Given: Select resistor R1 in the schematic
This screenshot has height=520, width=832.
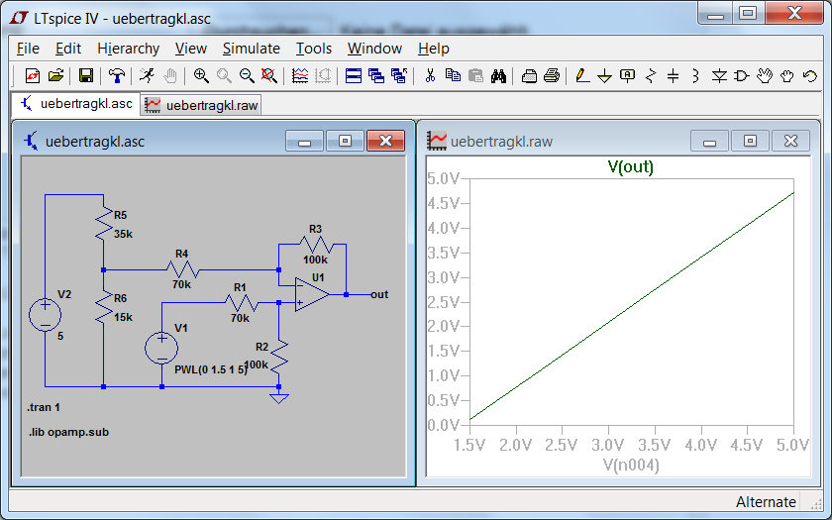Looking at the screenshot, I should [241, 303].
